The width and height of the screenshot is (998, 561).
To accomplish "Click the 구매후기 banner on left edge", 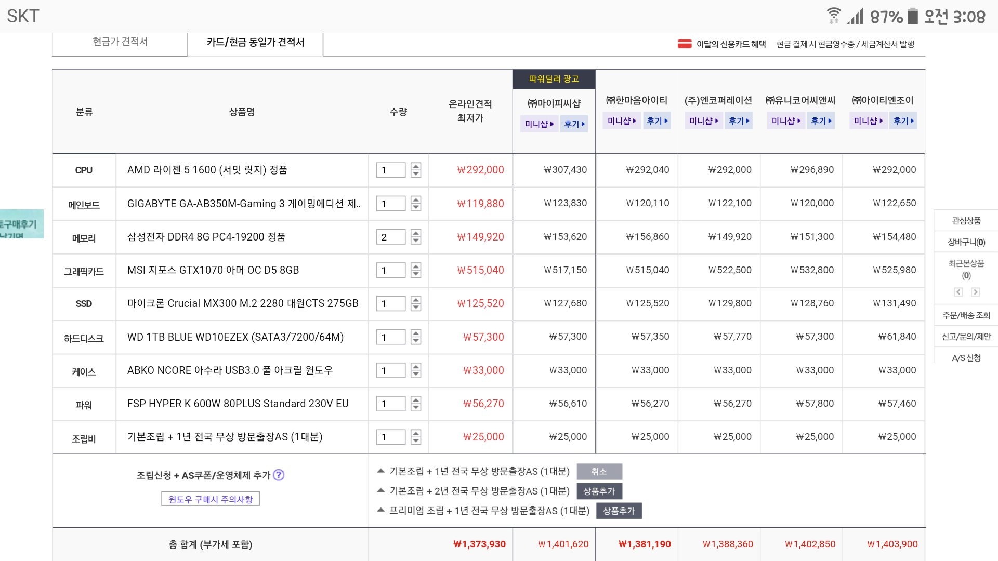I will tap(22, 224).
